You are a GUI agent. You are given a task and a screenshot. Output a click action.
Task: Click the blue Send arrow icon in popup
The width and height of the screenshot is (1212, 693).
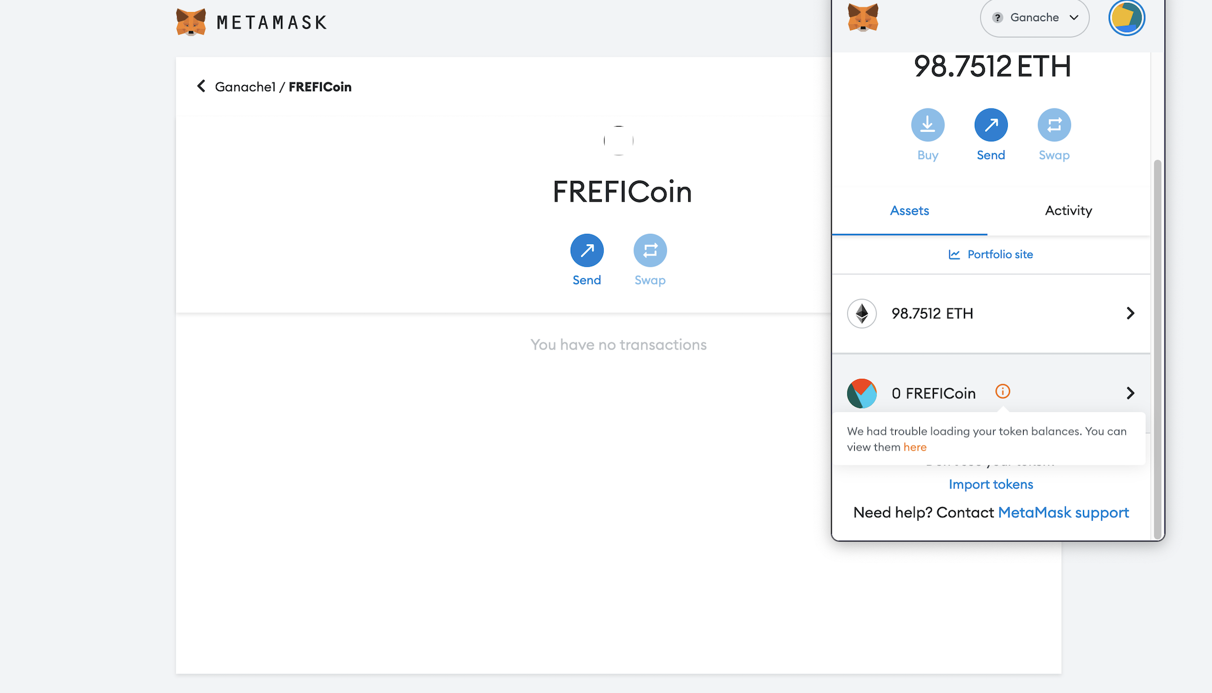click(x=991, y=125)
